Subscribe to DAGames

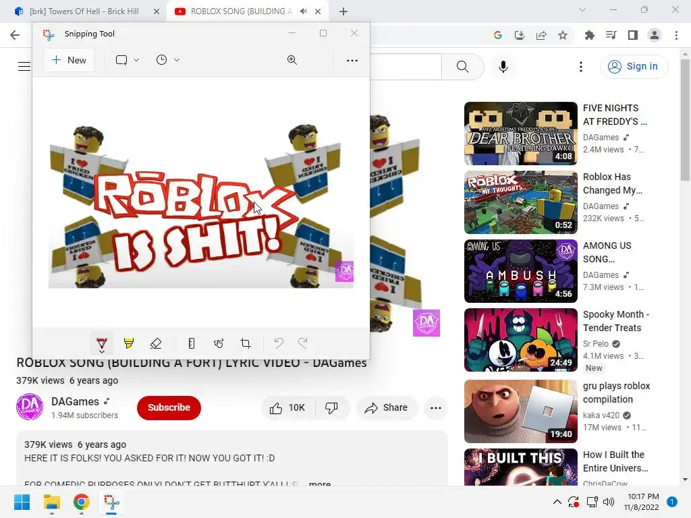pyautogui.click(x=169, y=407)
